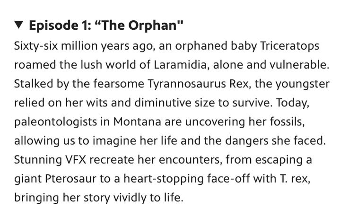Click the word "Orphan" in the heading
357x217 pixels.
153,26
